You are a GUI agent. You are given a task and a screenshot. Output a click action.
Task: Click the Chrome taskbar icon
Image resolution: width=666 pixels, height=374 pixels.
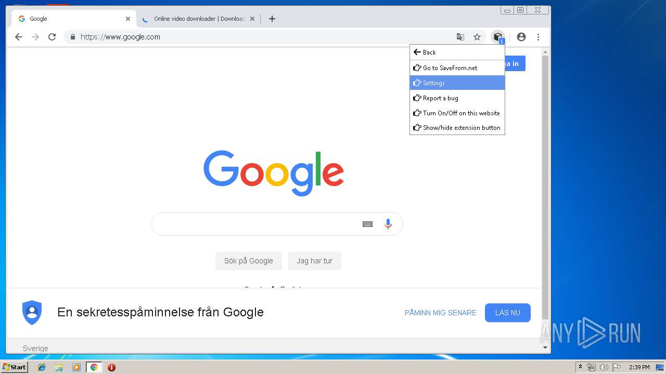[x=94, y=367]
